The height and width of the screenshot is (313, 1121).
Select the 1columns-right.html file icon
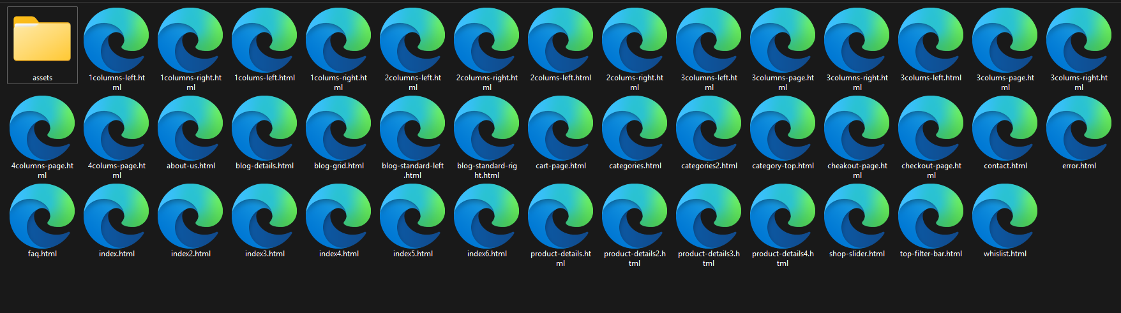click(190, 40)
